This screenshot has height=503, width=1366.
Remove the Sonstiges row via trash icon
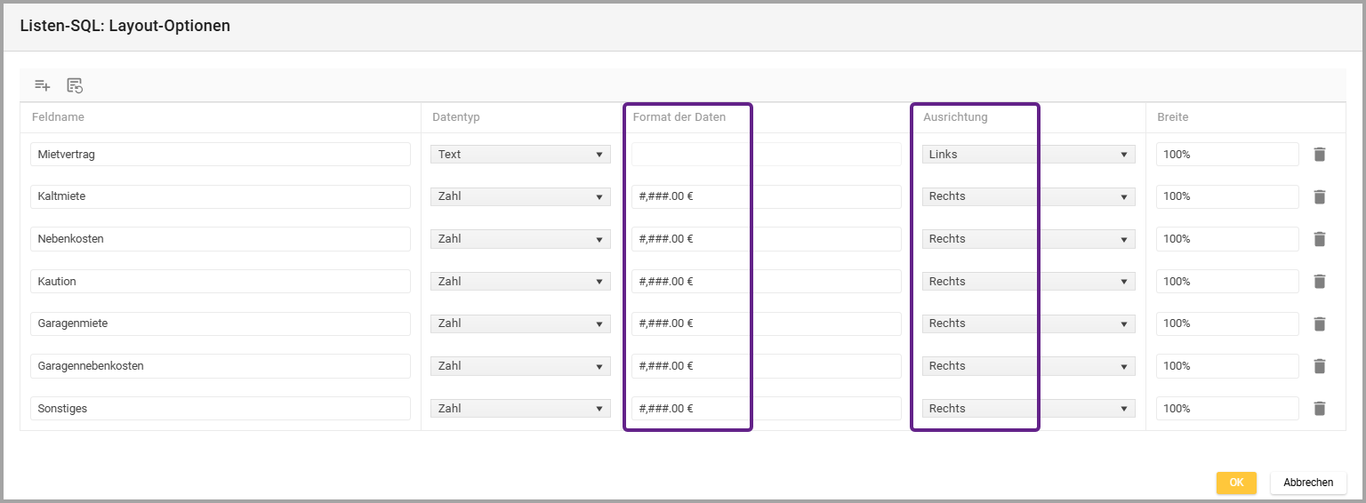[1319, 409]
